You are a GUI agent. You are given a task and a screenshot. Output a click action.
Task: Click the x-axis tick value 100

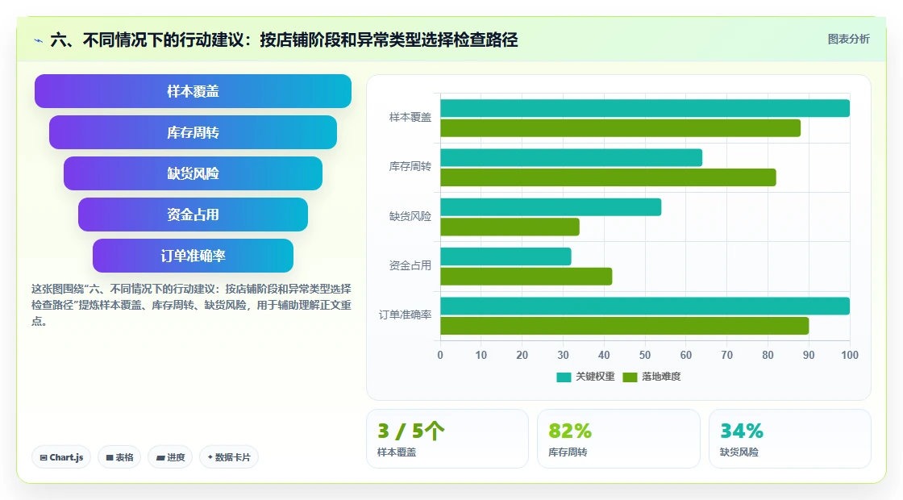(850, 356)
